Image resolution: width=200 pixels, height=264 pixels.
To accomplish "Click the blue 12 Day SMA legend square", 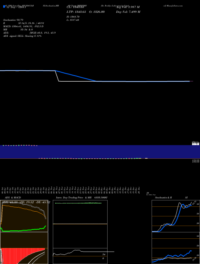I will tap(4, 6).
